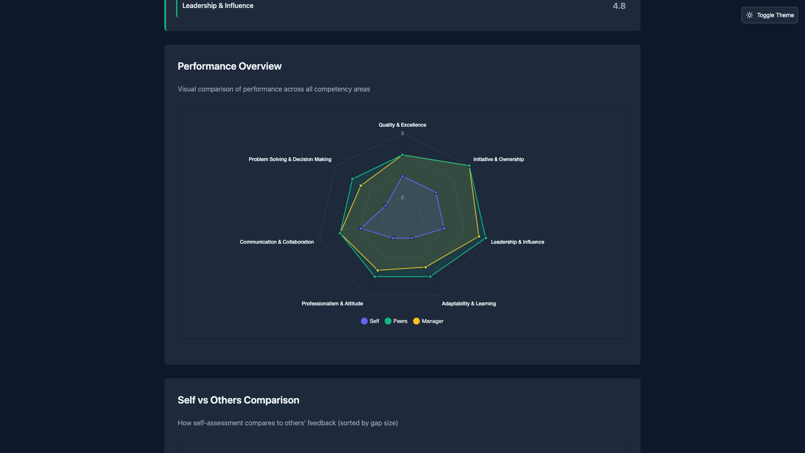Toggle the Self series visibility in legend
The image size is (805, 453).
pyautogui.click(x=369, y=321)
